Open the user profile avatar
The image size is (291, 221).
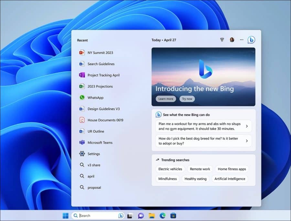point(232,40)
